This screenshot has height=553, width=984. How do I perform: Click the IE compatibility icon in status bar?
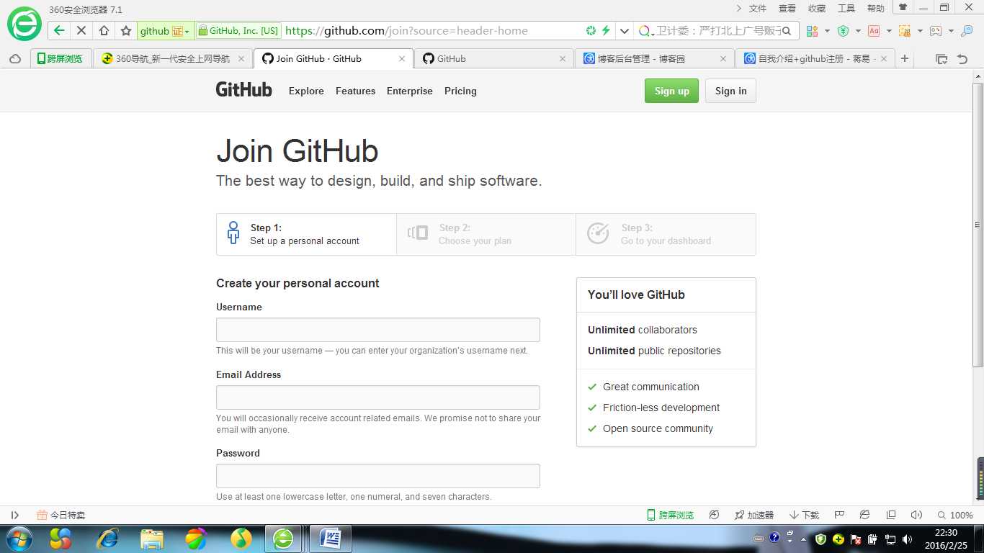tap(865, 515)
